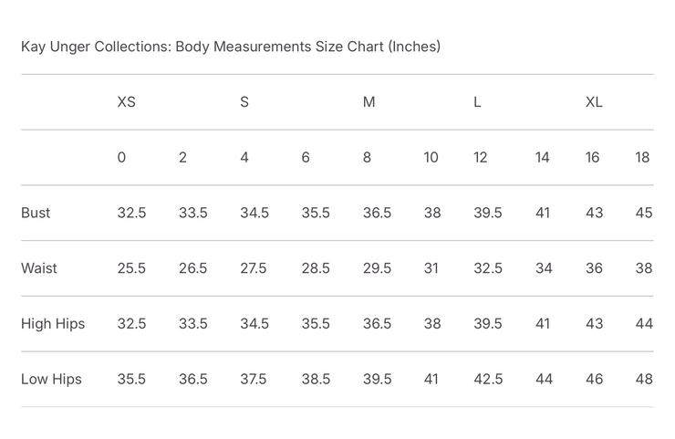Click the L size header

tap(477, 102)
